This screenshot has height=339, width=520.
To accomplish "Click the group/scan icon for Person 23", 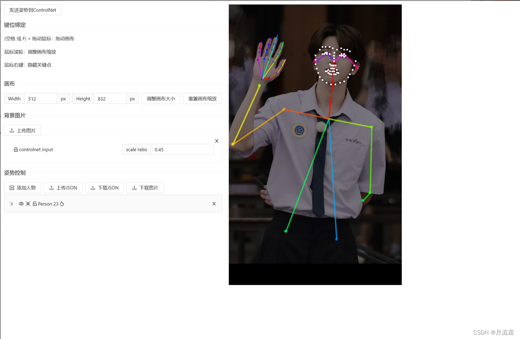I will point(28,204).
